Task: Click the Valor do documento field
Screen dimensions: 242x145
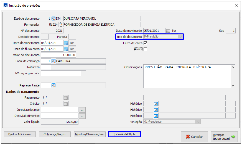Action: [x=58, y=55]
